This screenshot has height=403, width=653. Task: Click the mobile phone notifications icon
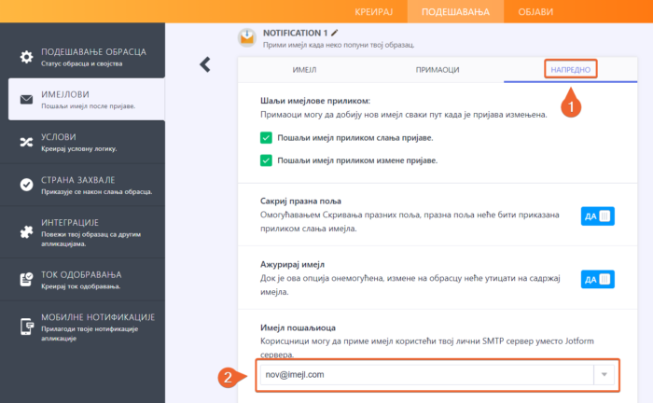(x=27, y=327)
